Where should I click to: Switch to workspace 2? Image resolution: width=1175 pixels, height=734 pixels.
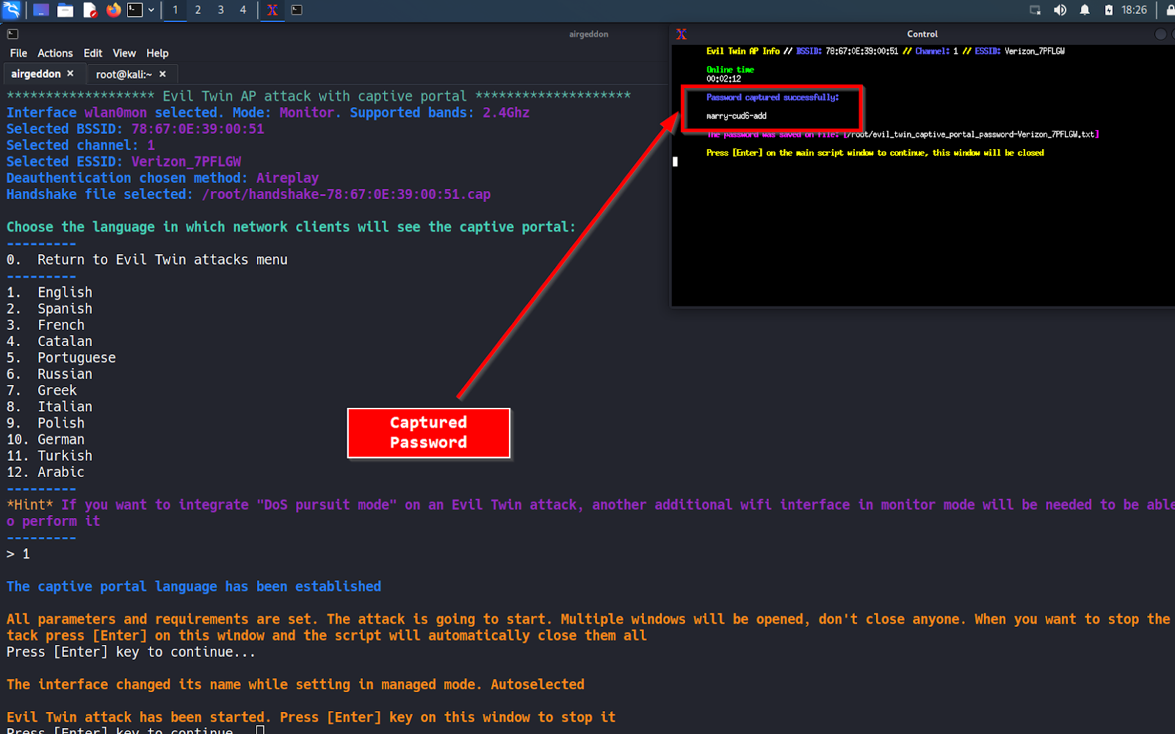[198, 10]
